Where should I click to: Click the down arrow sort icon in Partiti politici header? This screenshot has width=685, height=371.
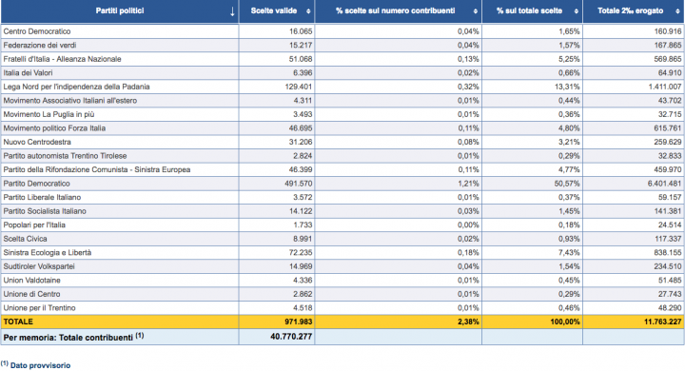(x=232, y=11)
